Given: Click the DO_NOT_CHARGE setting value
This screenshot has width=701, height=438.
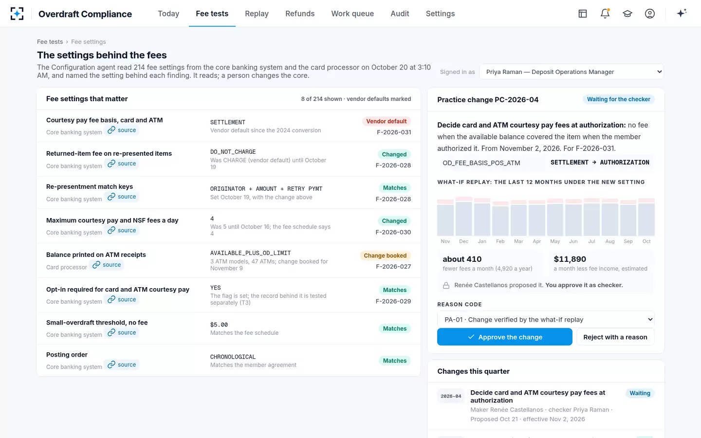Looking at the screenshot, I should 233,152.
